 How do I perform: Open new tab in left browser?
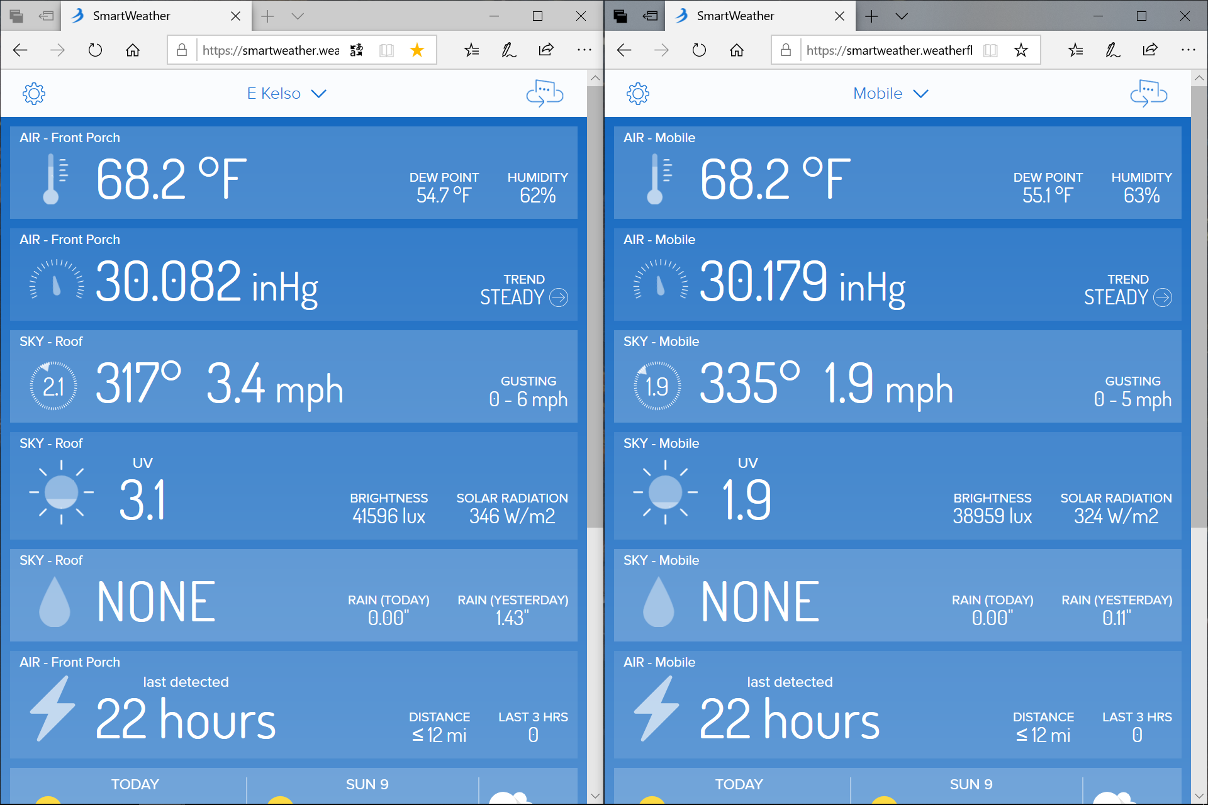pos(267,16)
